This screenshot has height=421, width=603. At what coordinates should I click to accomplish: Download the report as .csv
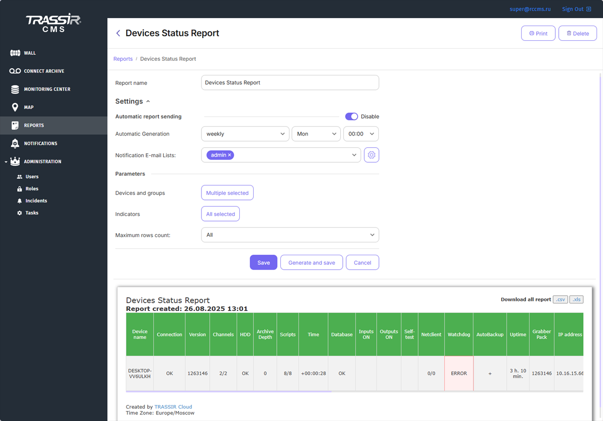point(560,299)
